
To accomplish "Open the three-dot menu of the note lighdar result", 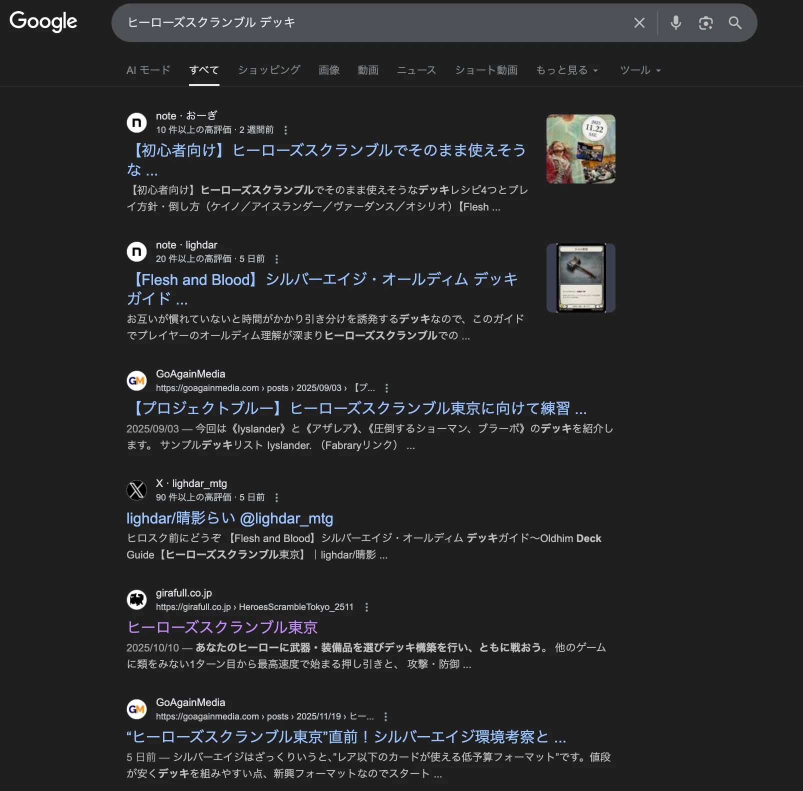I will click(x=276, y=259).
